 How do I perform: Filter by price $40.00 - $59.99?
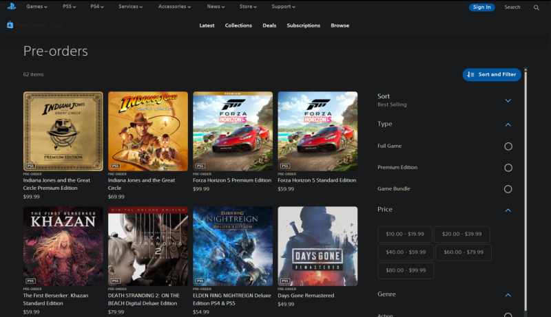(x=406, y=252)
